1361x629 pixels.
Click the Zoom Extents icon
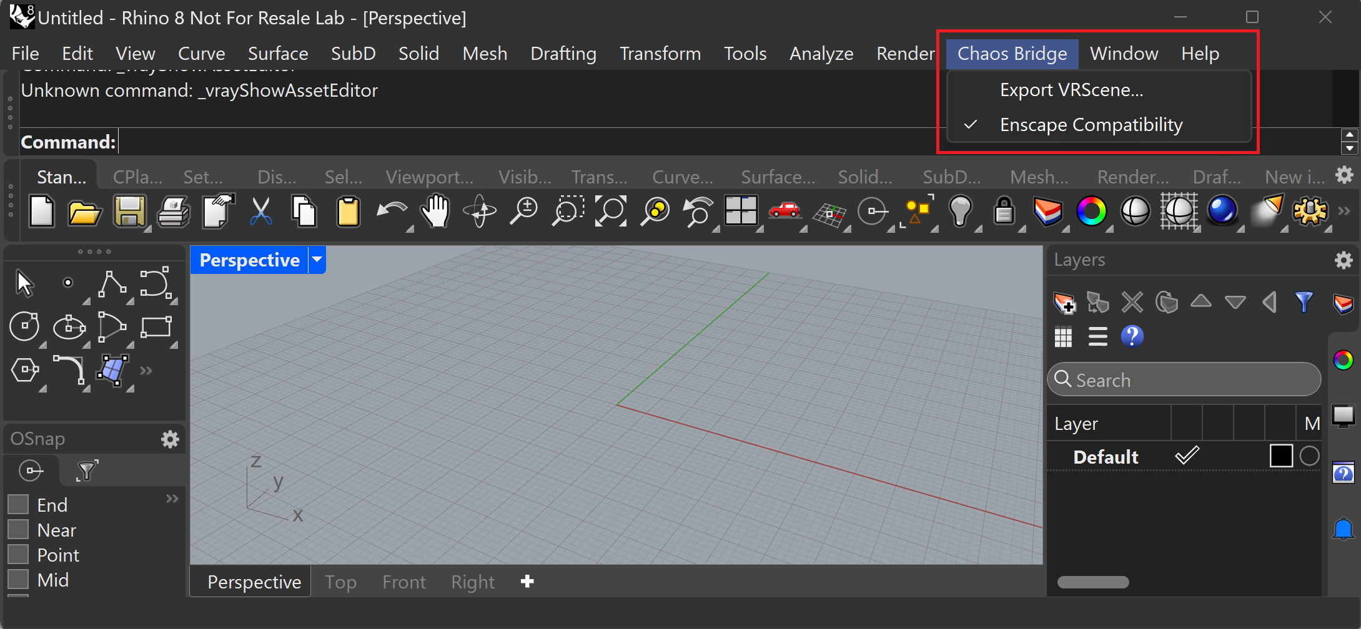611,212
